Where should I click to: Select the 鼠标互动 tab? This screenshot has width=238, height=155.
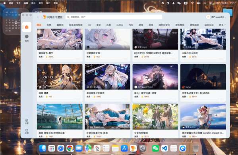click(209, 25)
